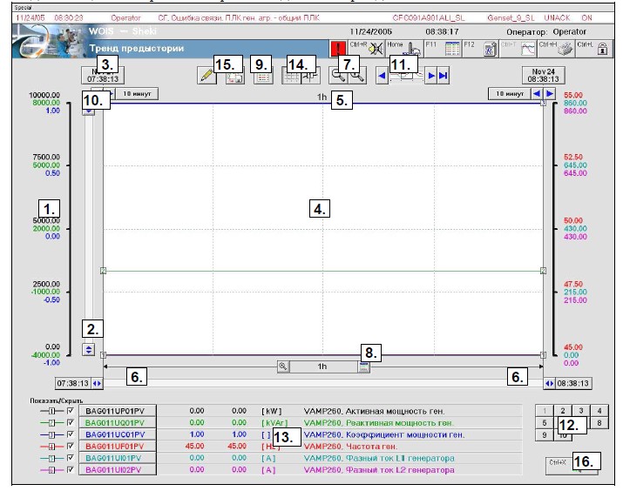The width and height of the screenshot is (623, 491).
Task: Click the red alarm exclamation icon
Action: [338, 50]
